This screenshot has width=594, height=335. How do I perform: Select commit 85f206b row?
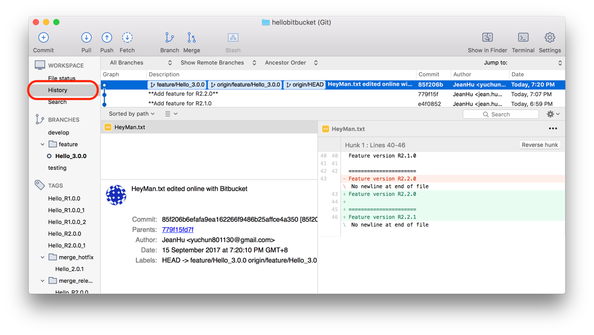pos(333,84)
